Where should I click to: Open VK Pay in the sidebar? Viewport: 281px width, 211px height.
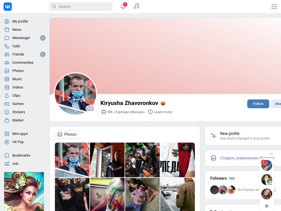click(18, 142)
